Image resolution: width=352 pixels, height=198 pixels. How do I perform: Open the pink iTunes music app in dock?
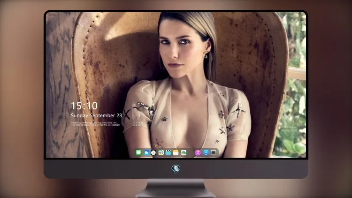click(x=198, y=153)
